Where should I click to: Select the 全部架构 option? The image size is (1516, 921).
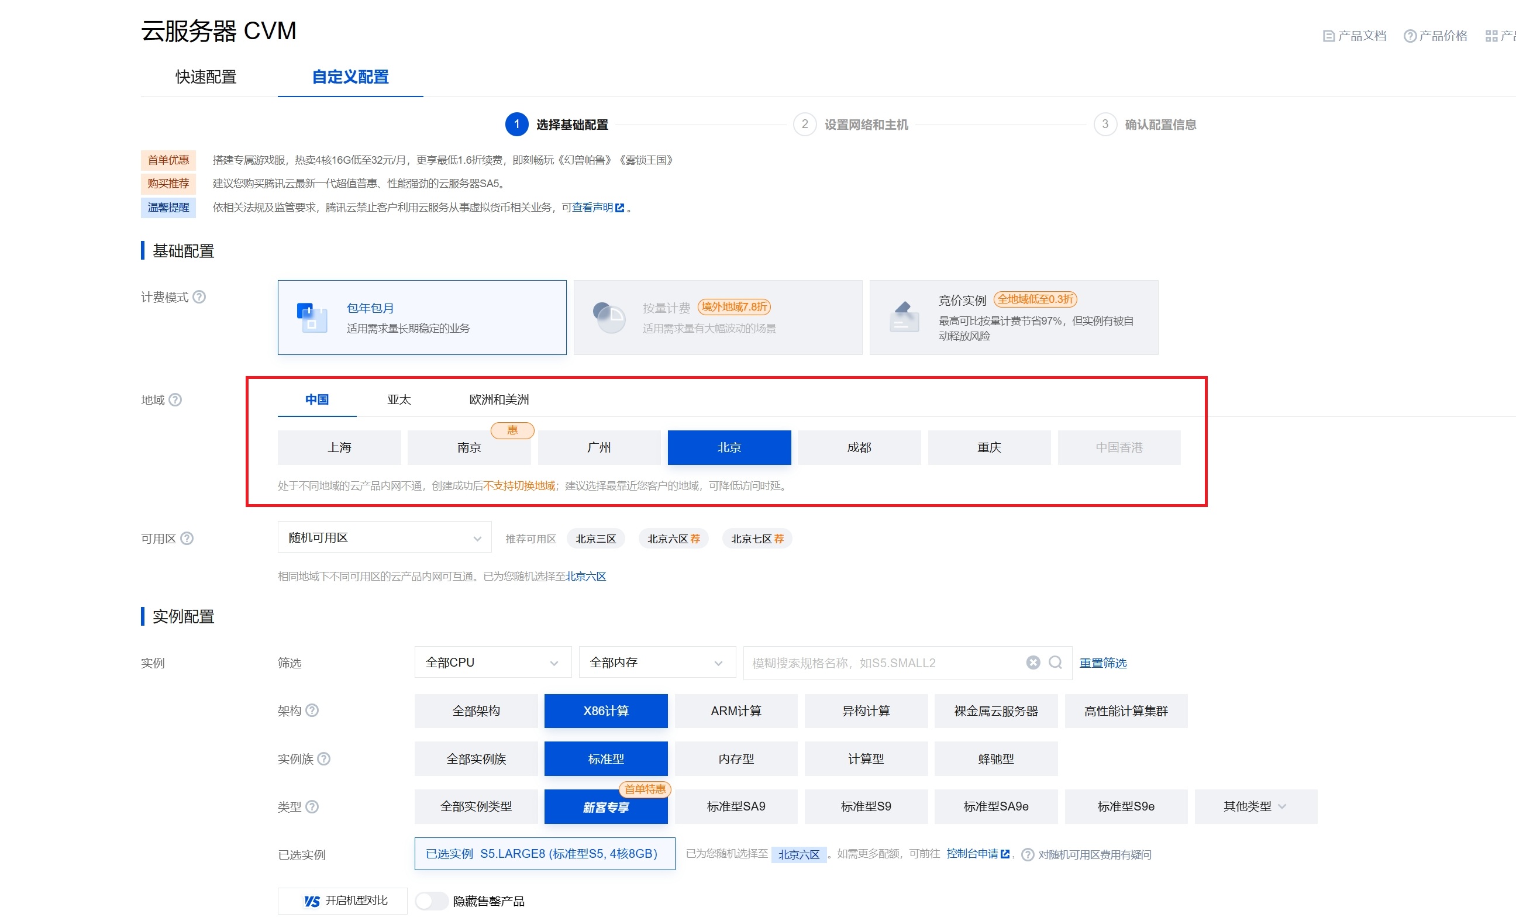[x=476, y=711]
